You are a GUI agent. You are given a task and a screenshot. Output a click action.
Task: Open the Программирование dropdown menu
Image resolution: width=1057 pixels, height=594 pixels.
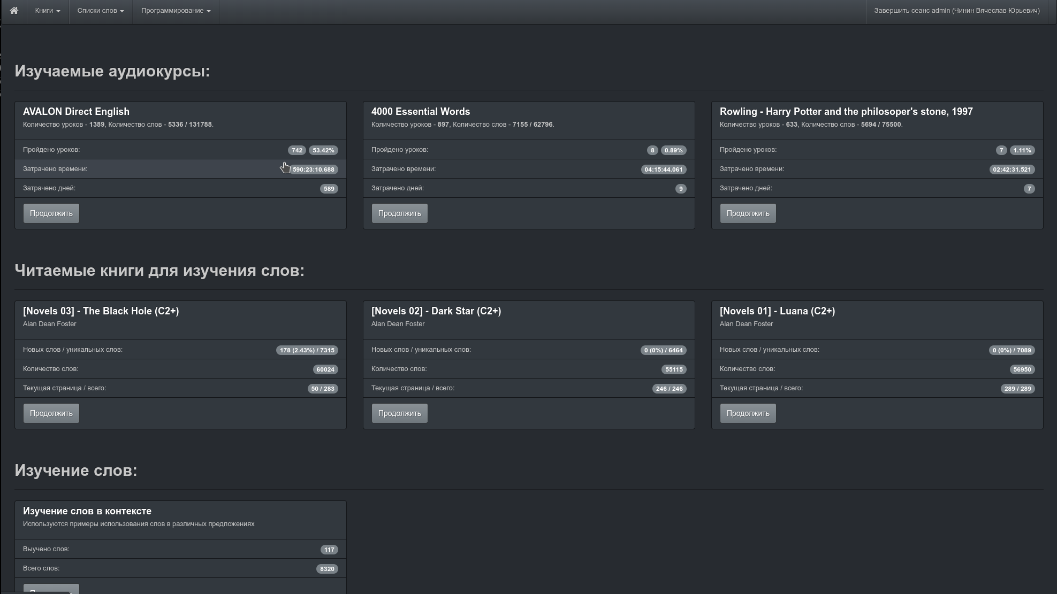176,11
